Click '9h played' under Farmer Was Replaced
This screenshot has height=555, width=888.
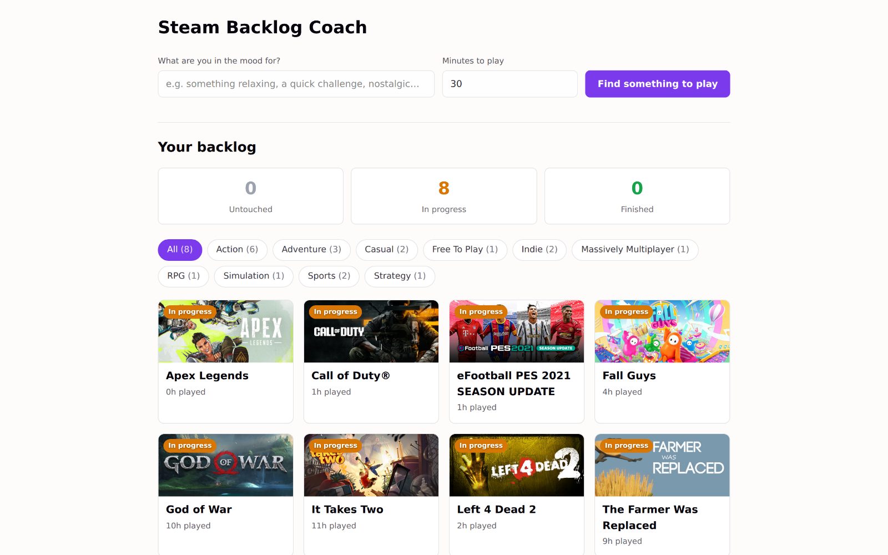(622, 541)
